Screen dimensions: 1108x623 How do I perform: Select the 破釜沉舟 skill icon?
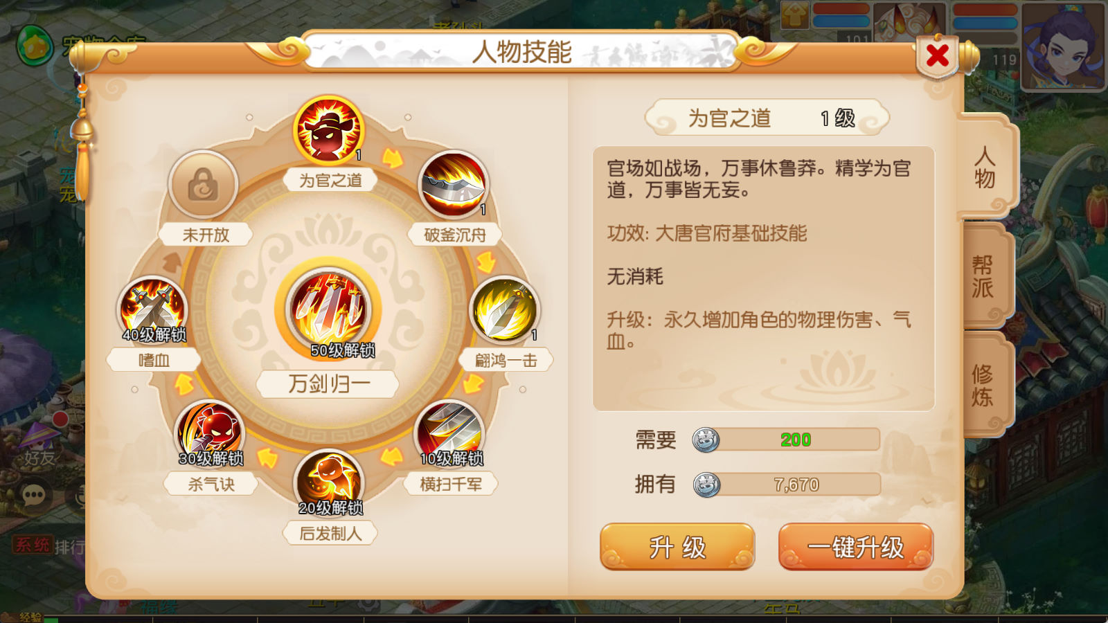(x=453, y=185)
